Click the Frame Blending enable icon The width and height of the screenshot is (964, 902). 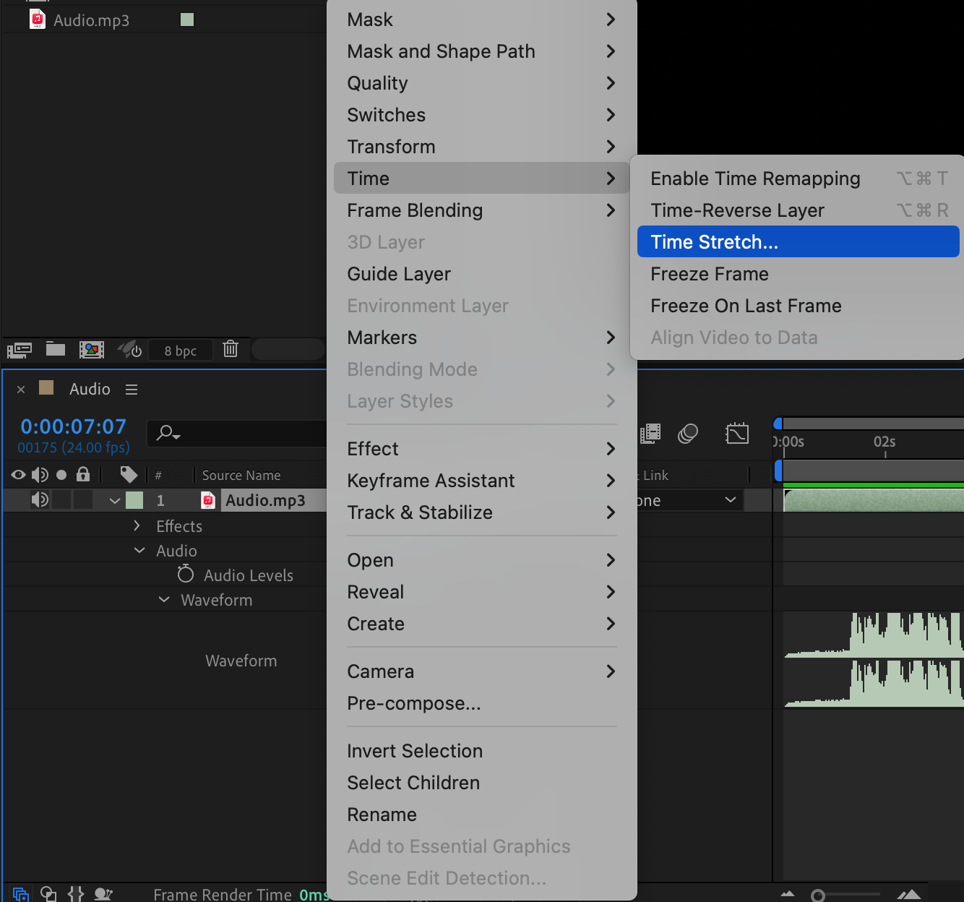tap(650, 434)
